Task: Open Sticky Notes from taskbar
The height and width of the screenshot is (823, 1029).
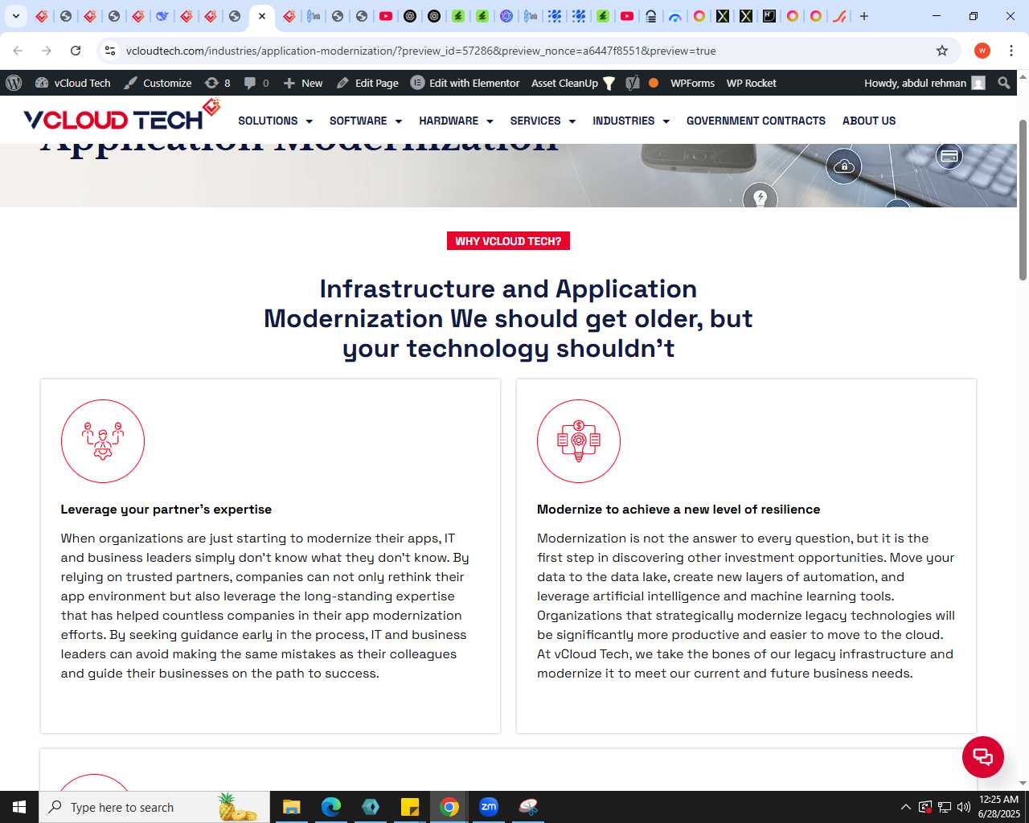Action: pyautogui.click(x=409, y=807)
